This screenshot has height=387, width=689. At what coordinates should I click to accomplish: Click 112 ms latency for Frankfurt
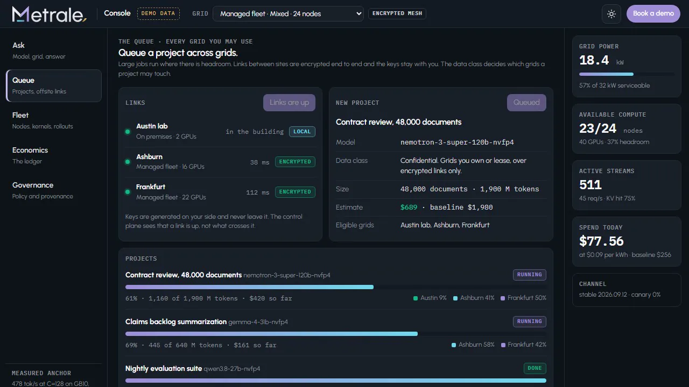(258, 192)
